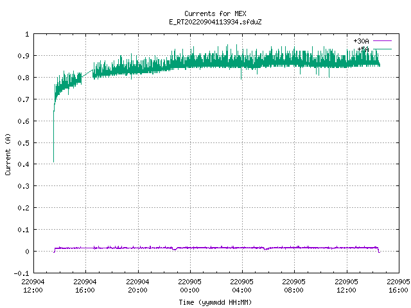Click the y-axis tick value -0.1
Viewport: 411px width, 308px height.
click(21, 273)
